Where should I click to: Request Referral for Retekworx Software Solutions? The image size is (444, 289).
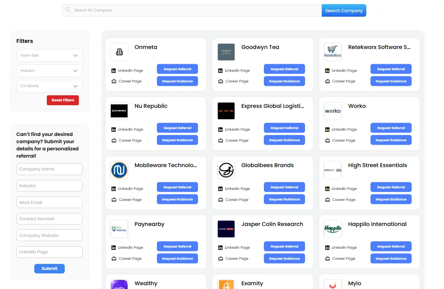391,69
